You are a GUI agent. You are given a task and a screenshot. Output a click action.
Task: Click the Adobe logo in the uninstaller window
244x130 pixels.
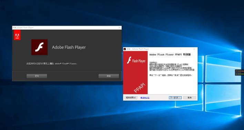tap(17, 35)
